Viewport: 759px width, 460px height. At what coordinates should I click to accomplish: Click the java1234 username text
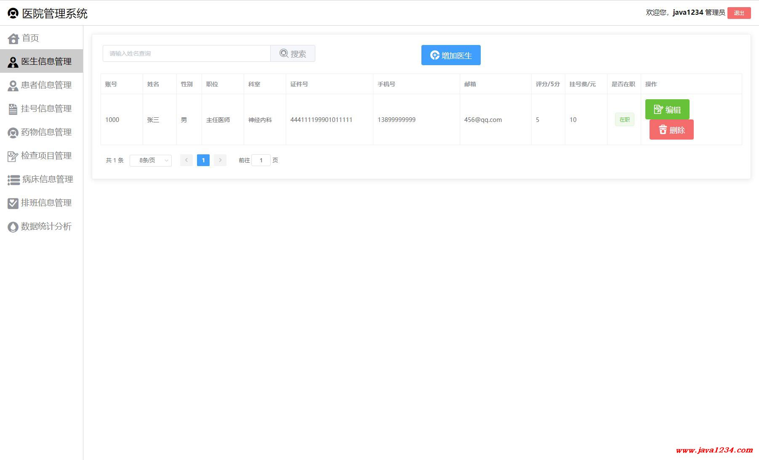[688, 13]
